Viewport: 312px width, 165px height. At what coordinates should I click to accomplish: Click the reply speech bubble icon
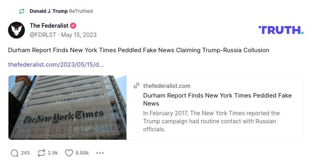pyautogui.click(x=14, y=153)
